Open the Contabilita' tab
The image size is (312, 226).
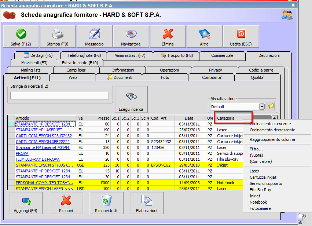212,77
